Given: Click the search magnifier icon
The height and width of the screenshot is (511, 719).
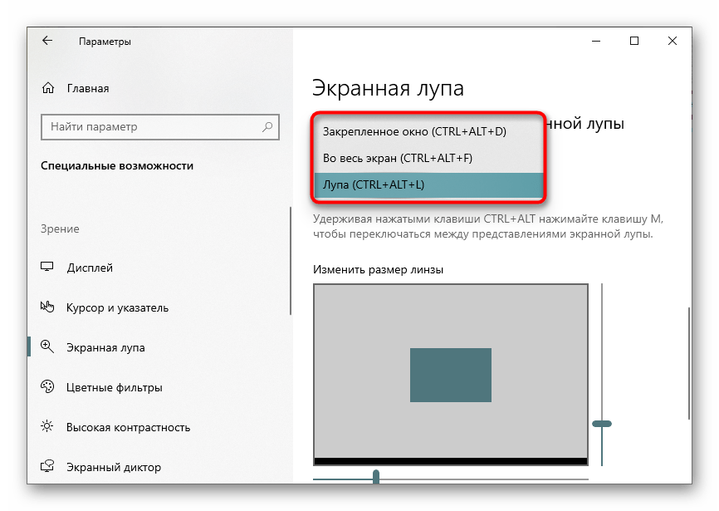Looking at the screenshot, I should point(267,126).
